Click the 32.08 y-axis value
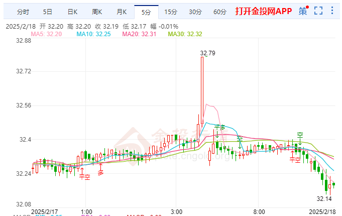This screenshot has height=216, width=342. pos(24,204)
